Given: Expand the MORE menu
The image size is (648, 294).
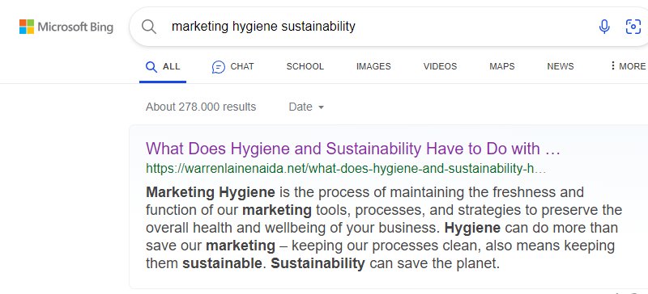Looking at the screenshot, I should 628,66.
